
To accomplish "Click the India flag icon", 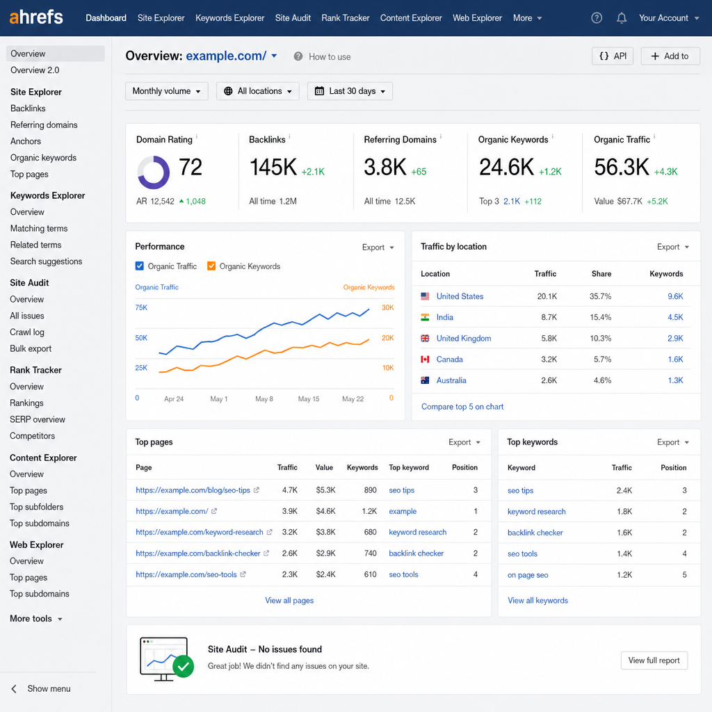I will (425, 317).
